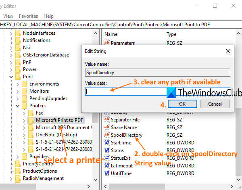Expand the Fax key
242x190 pixels.
24,113
